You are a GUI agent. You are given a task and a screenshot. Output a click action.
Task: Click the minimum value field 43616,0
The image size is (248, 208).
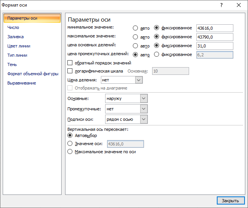point(214,28)
